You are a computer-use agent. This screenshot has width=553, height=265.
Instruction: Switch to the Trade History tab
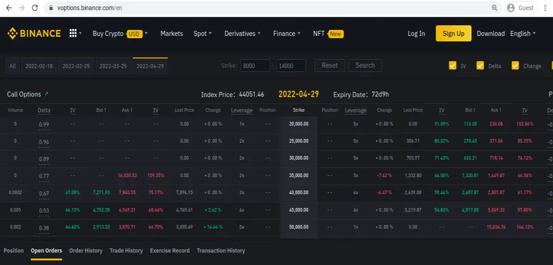coord(126,251)
